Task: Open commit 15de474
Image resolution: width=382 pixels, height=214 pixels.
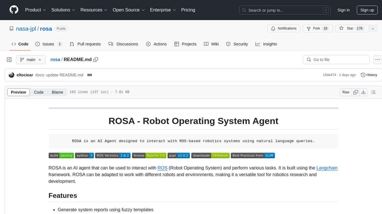Action: pos(329,75)
